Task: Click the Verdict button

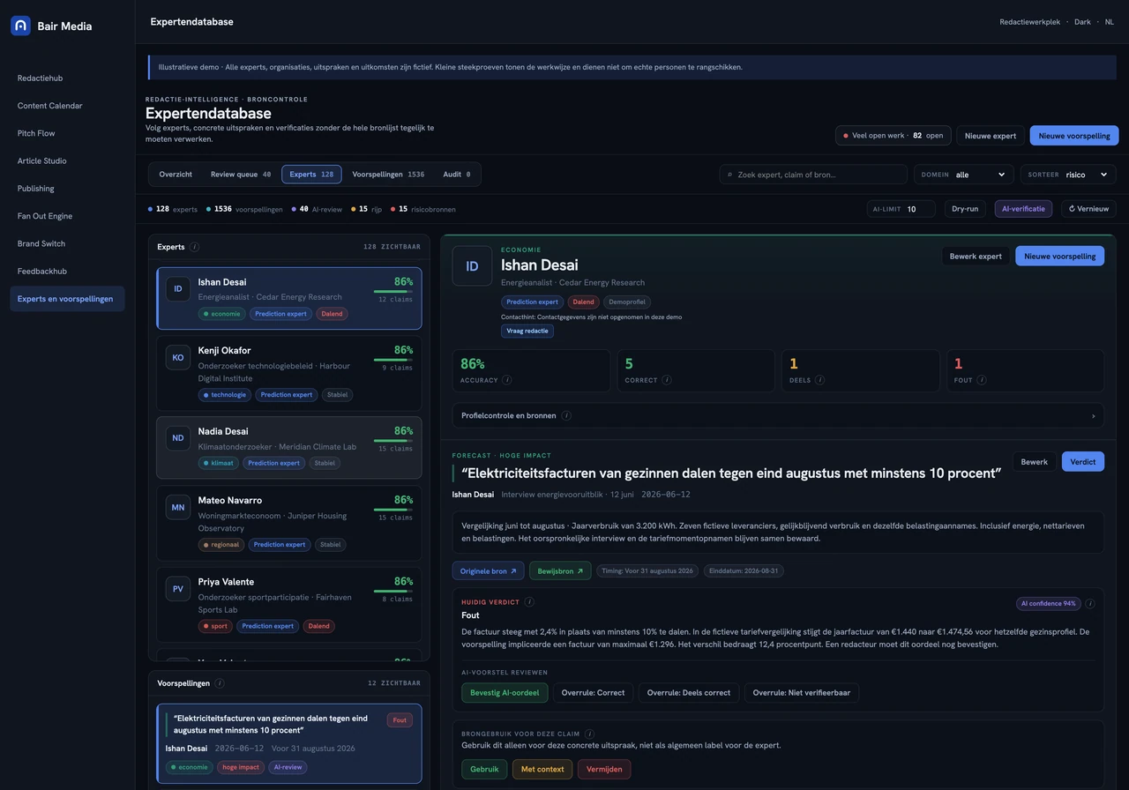Action: coord(1083,461)
